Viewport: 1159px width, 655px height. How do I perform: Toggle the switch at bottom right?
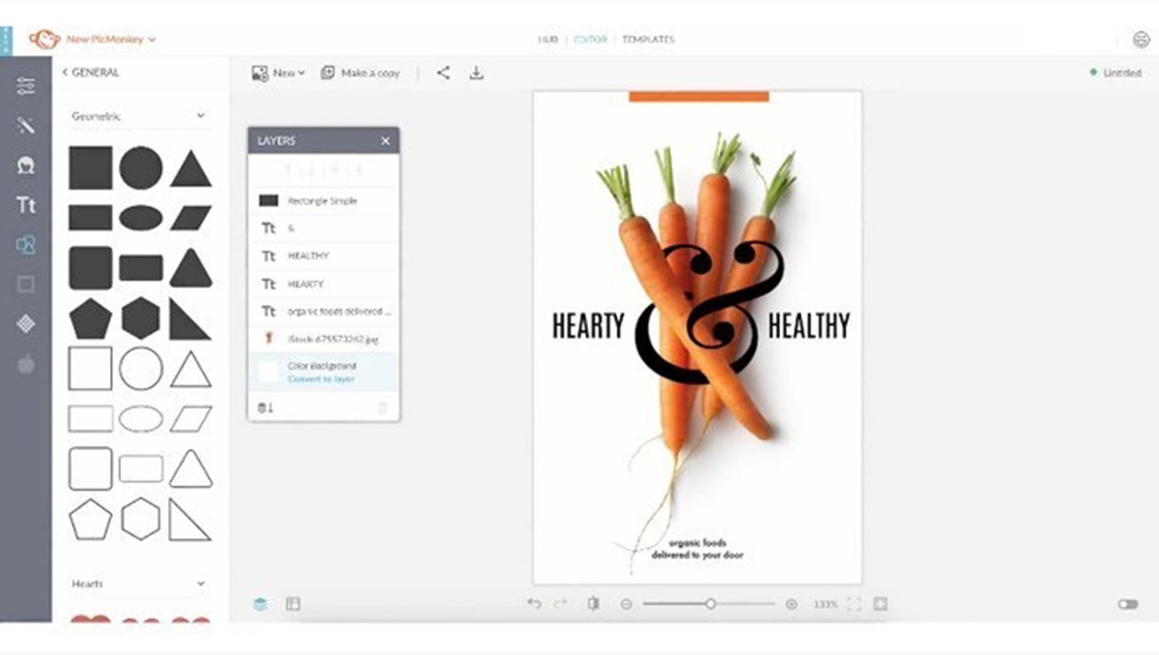pyautogui.click(x=1127, y=604)
